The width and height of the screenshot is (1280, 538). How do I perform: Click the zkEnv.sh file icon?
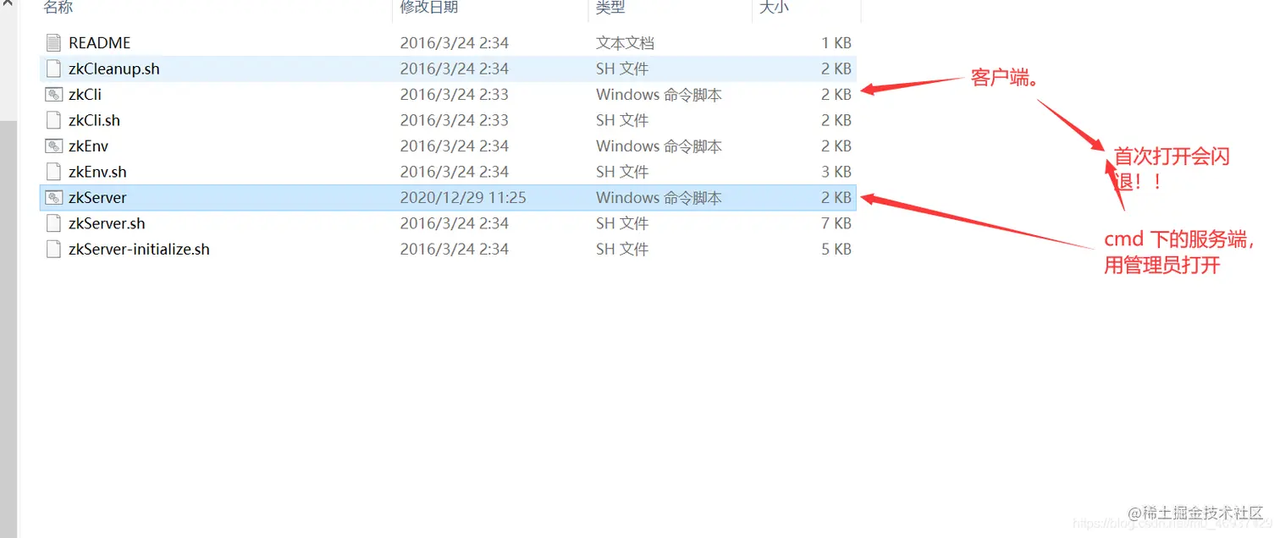coord(54,172)
